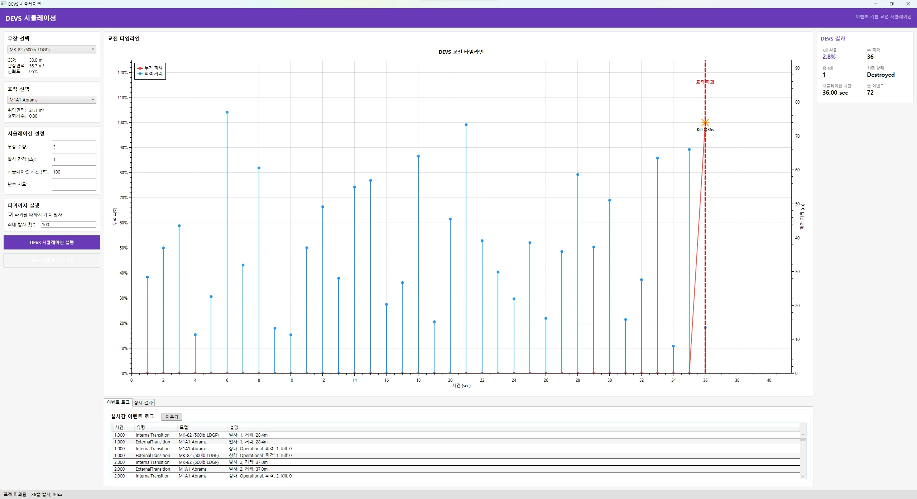Open the MK-82 weapon selection dropdown
This screenshot has width=917, height=499.
52,49
